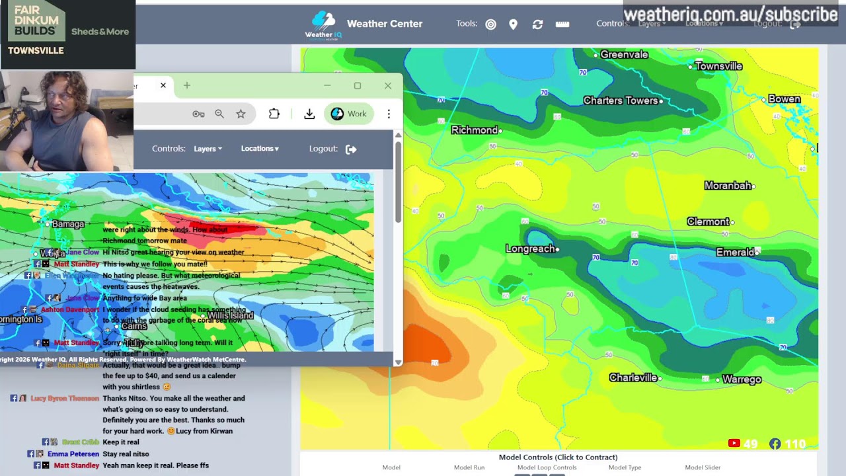Open the password key icon in browser bar
Image resolution: width=846 pixels, height=476 pixels.
coord(198,114)
